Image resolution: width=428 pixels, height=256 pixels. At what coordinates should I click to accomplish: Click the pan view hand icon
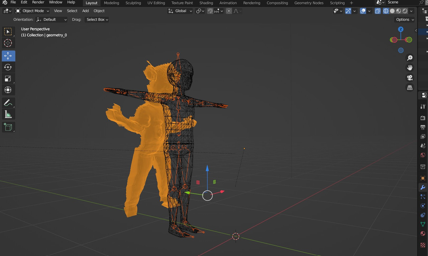tap(410, 68)
